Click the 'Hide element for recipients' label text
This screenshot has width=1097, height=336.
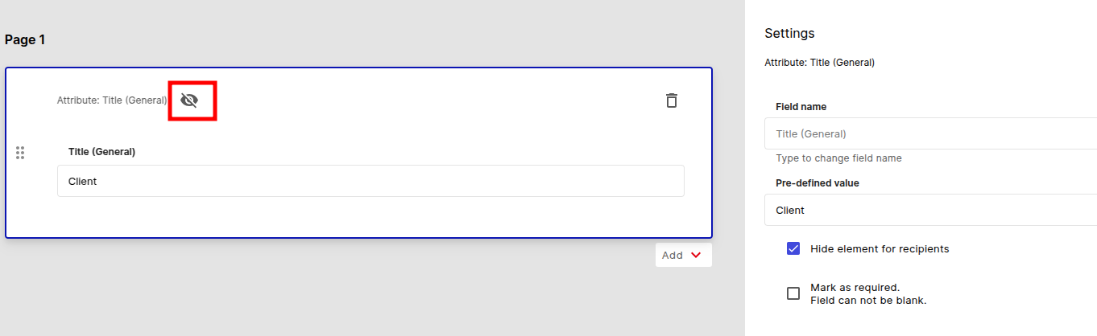pos(880,248)
